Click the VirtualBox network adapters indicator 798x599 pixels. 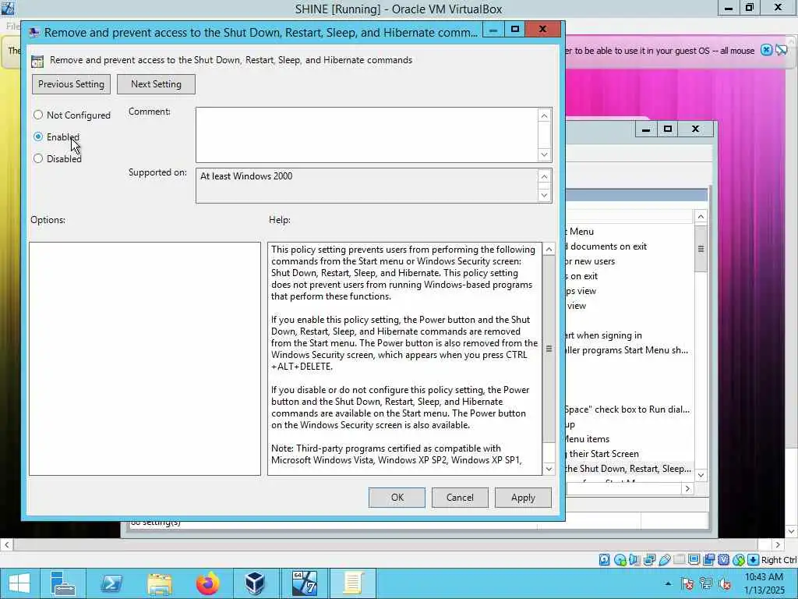[x=649, y=560]
